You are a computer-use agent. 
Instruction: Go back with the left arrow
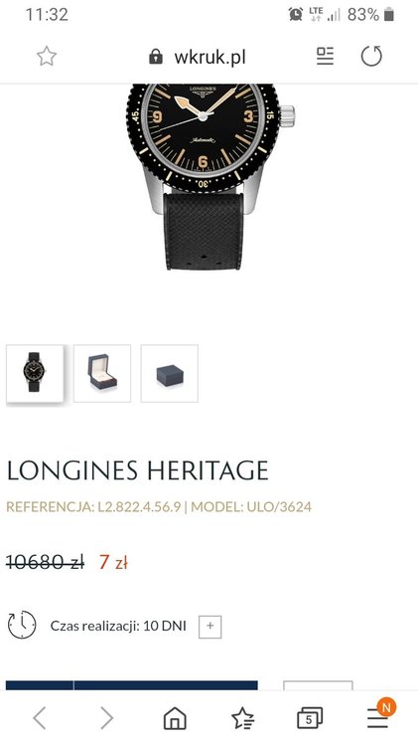(40, 717)
